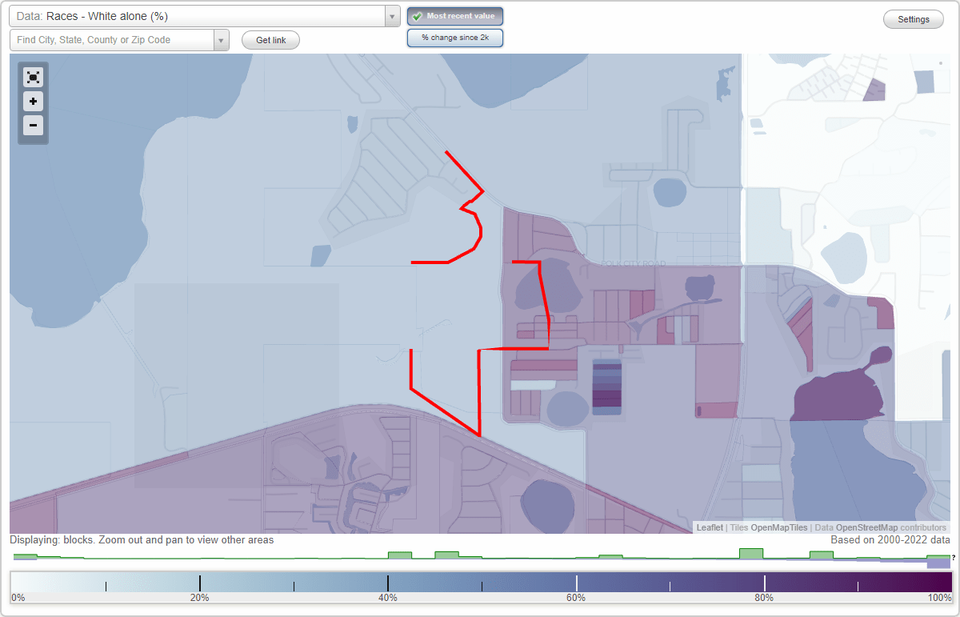Click the 'Based on 2000-2022 data' text
Image resolution: width=960 pixels, height=617 pixels.
pyautogui.click(x=890, y=540)
